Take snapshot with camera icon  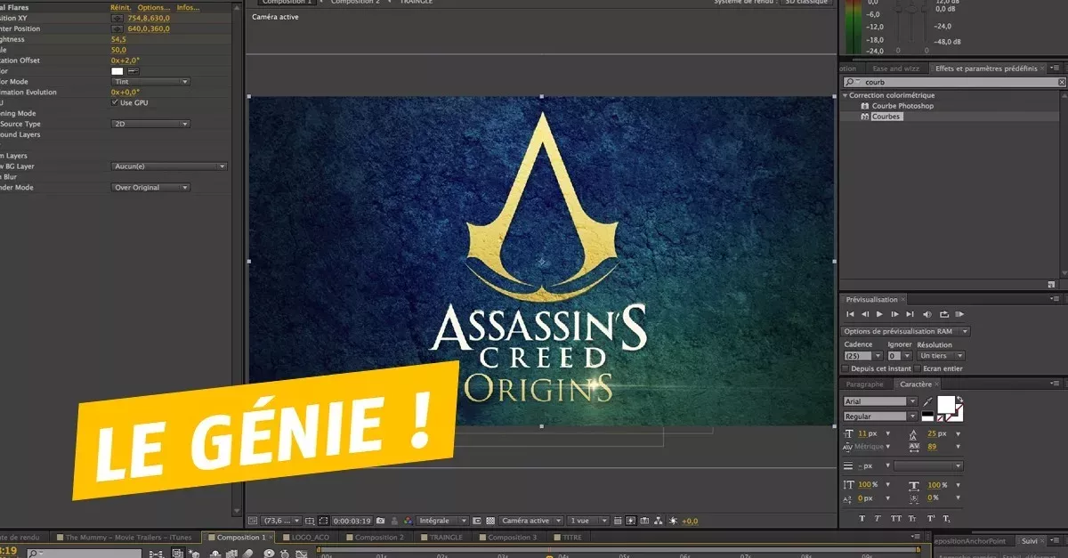point(381,521)
